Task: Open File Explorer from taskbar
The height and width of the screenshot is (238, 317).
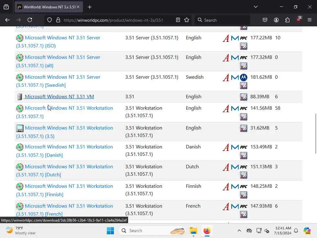Action: (x=193, y=231)
